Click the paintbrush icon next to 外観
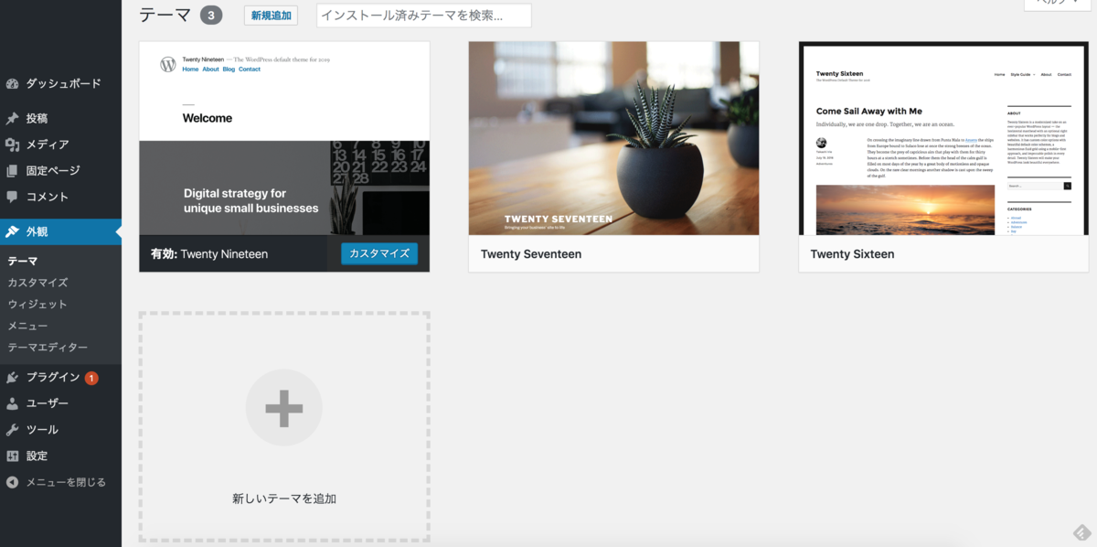 (13, 231)
